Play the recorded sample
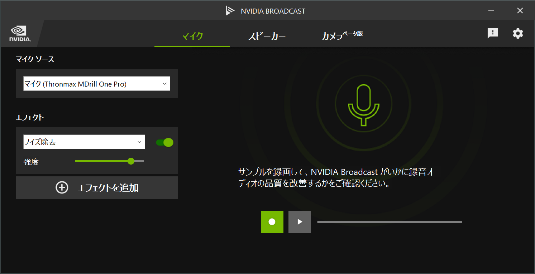This screenshot has width=535, height=274. coord(300,222)
